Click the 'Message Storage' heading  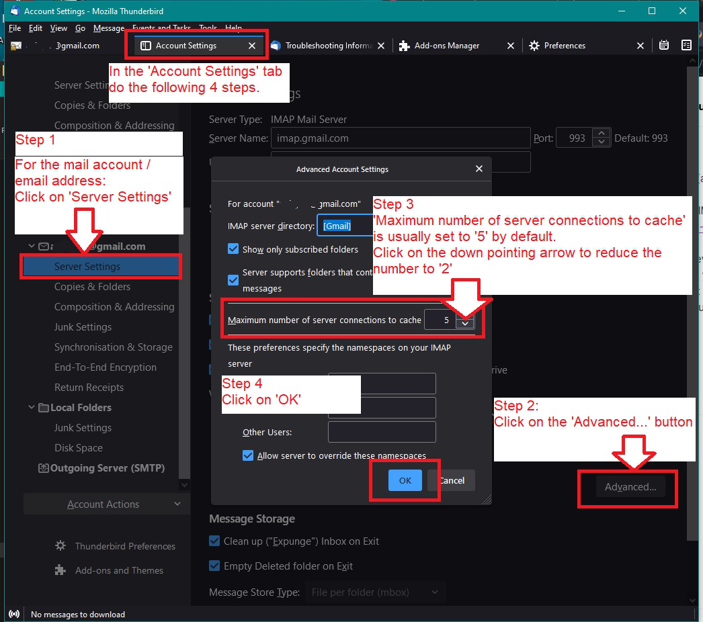(252, 519)
